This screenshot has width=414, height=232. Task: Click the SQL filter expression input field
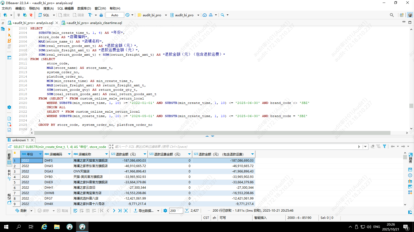click(233, 146)
